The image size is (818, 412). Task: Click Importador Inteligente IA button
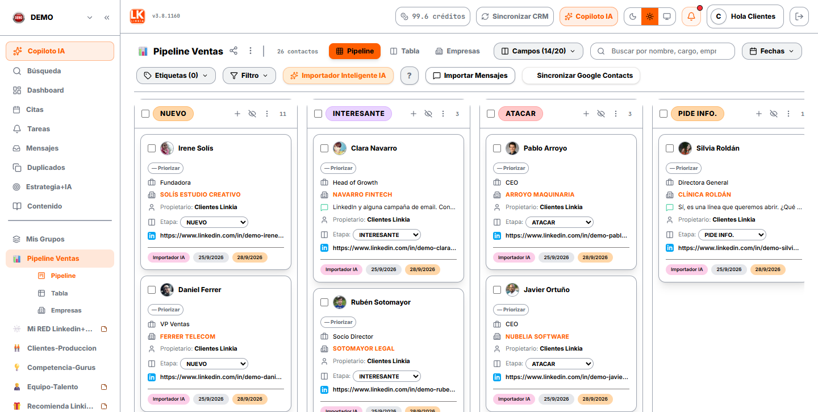[338, 76]
